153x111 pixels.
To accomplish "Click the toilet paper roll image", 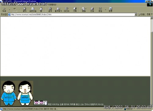I will point(46,103).
